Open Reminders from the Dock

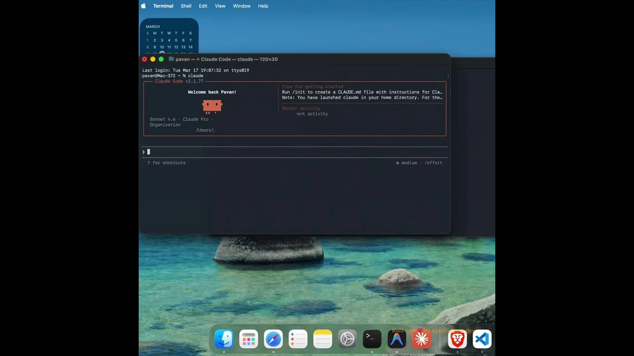pos(298,339)
